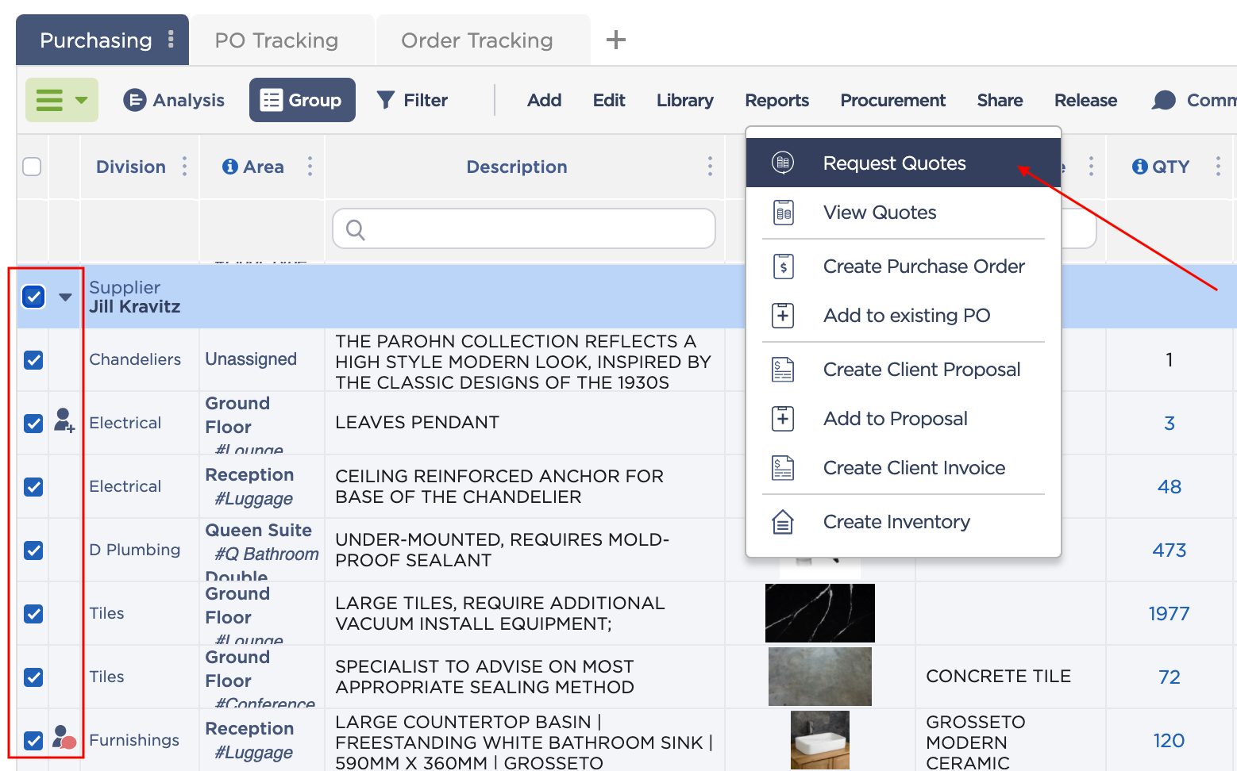The image size is (1237, 771).
Task: Click the QTY column info icon
Action: (x=1139, y=167)
